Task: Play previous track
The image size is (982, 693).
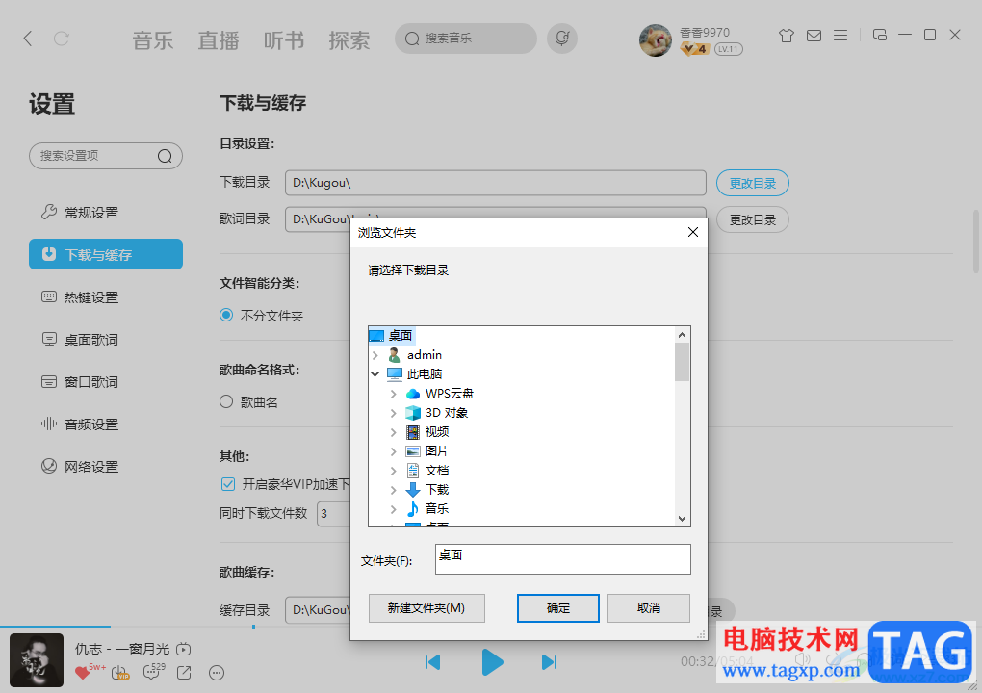Action: 433,662
